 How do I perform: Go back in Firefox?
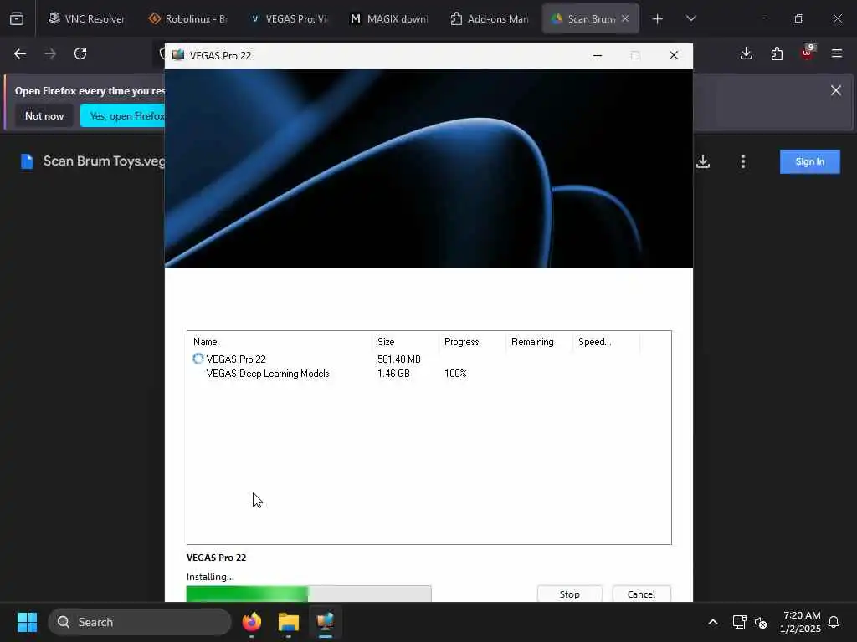pos(20,53)
